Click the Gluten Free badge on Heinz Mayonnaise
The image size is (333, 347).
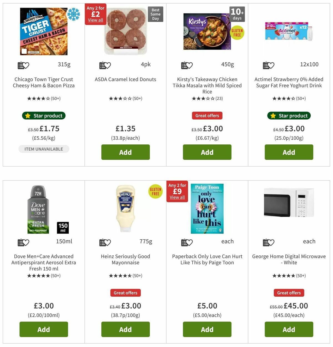point(155,192)
